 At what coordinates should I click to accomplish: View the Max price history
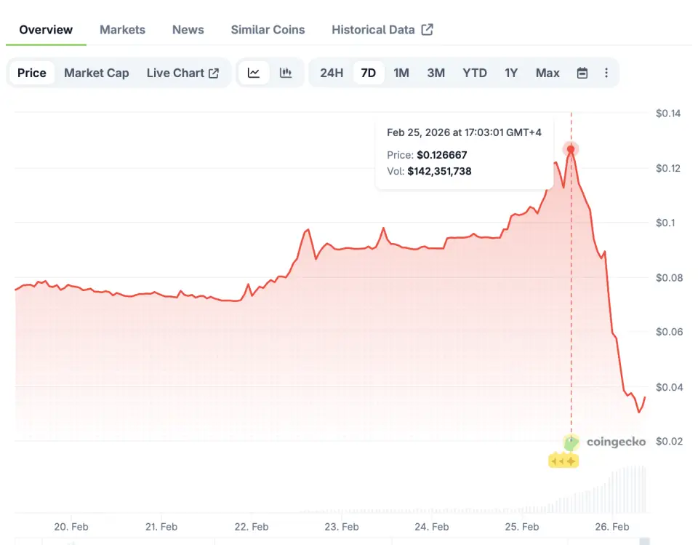[547, 73]
